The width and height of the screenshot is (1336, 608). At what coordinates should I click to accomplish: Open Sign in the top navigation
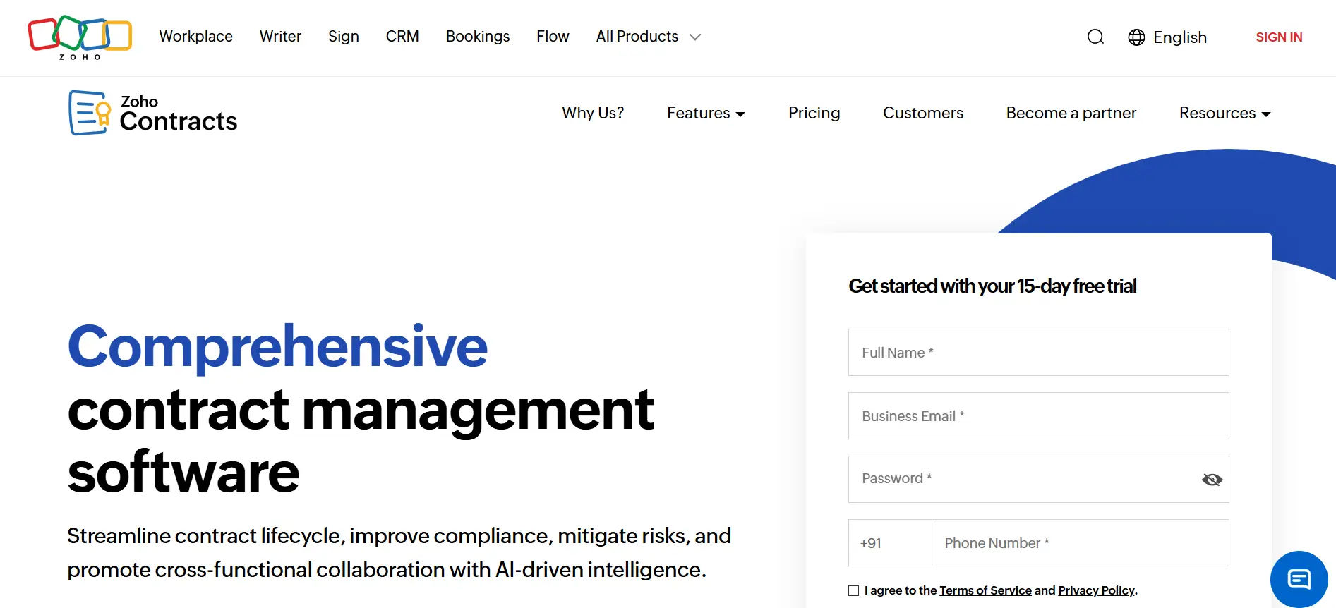[x=344, y=37]
